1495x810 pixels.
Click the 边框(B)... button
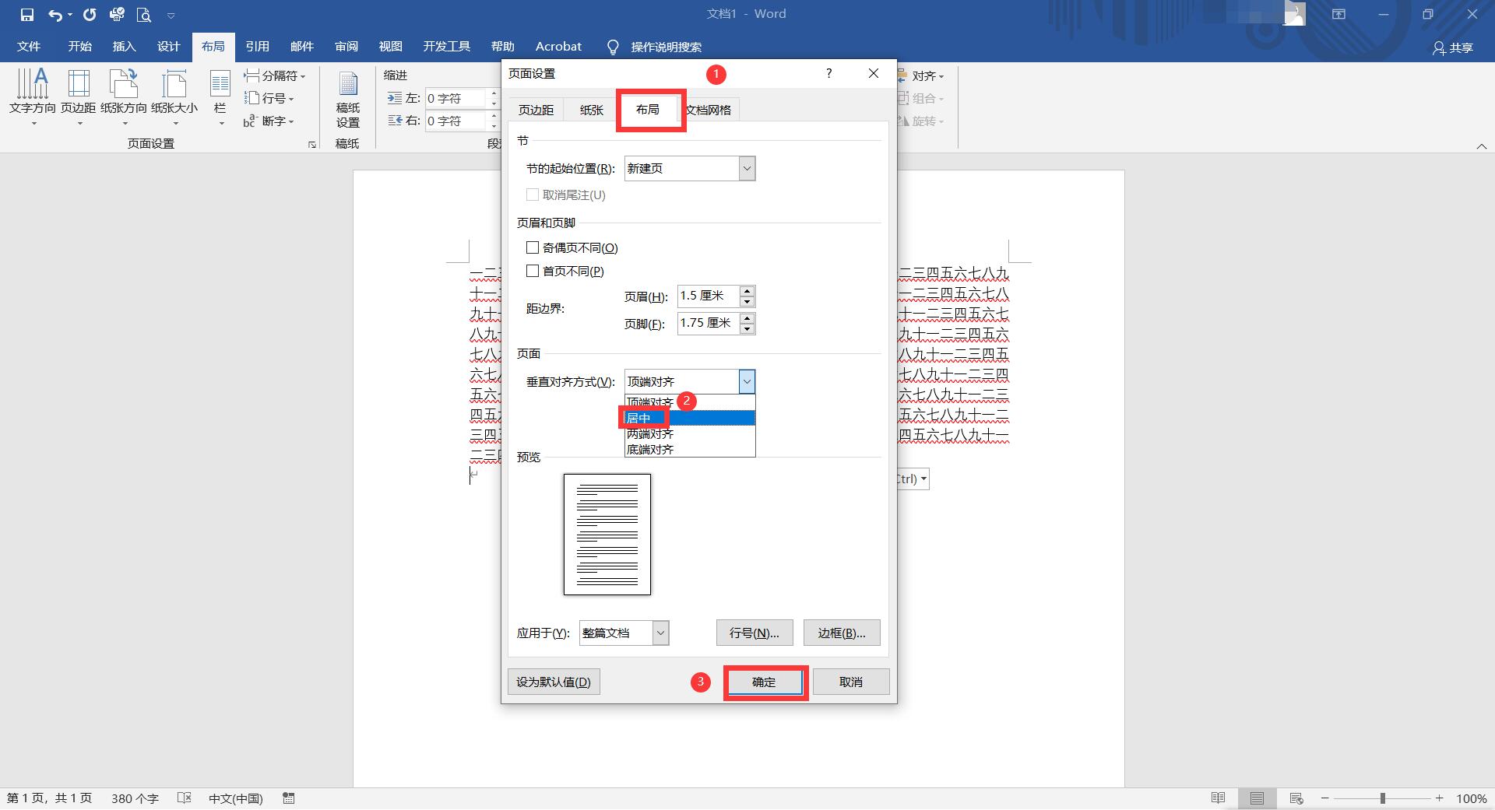pos(842,633)
